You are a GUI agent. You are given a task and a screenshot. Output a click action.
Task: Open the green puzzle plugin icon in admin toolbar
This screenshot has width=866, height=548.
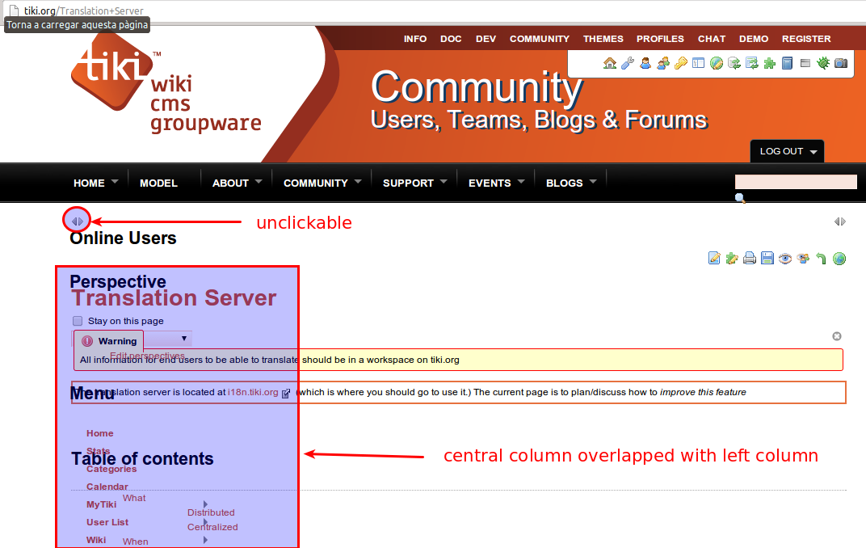[769, 64]
